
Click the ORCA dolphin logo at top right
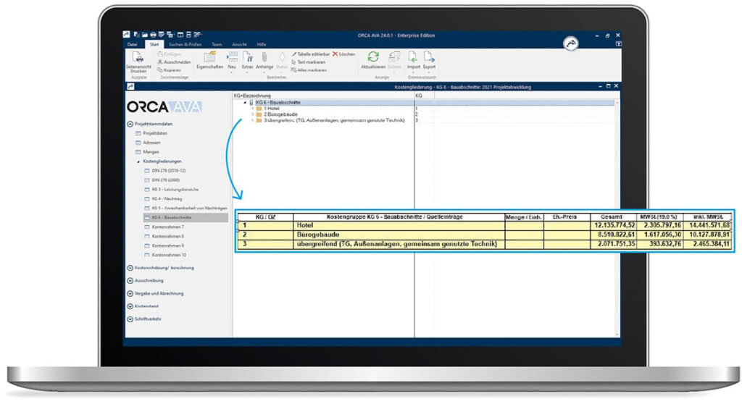pos(571,43)
